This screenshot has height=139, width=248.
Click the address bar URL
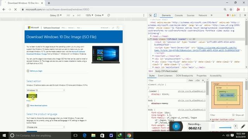point(57,9)
